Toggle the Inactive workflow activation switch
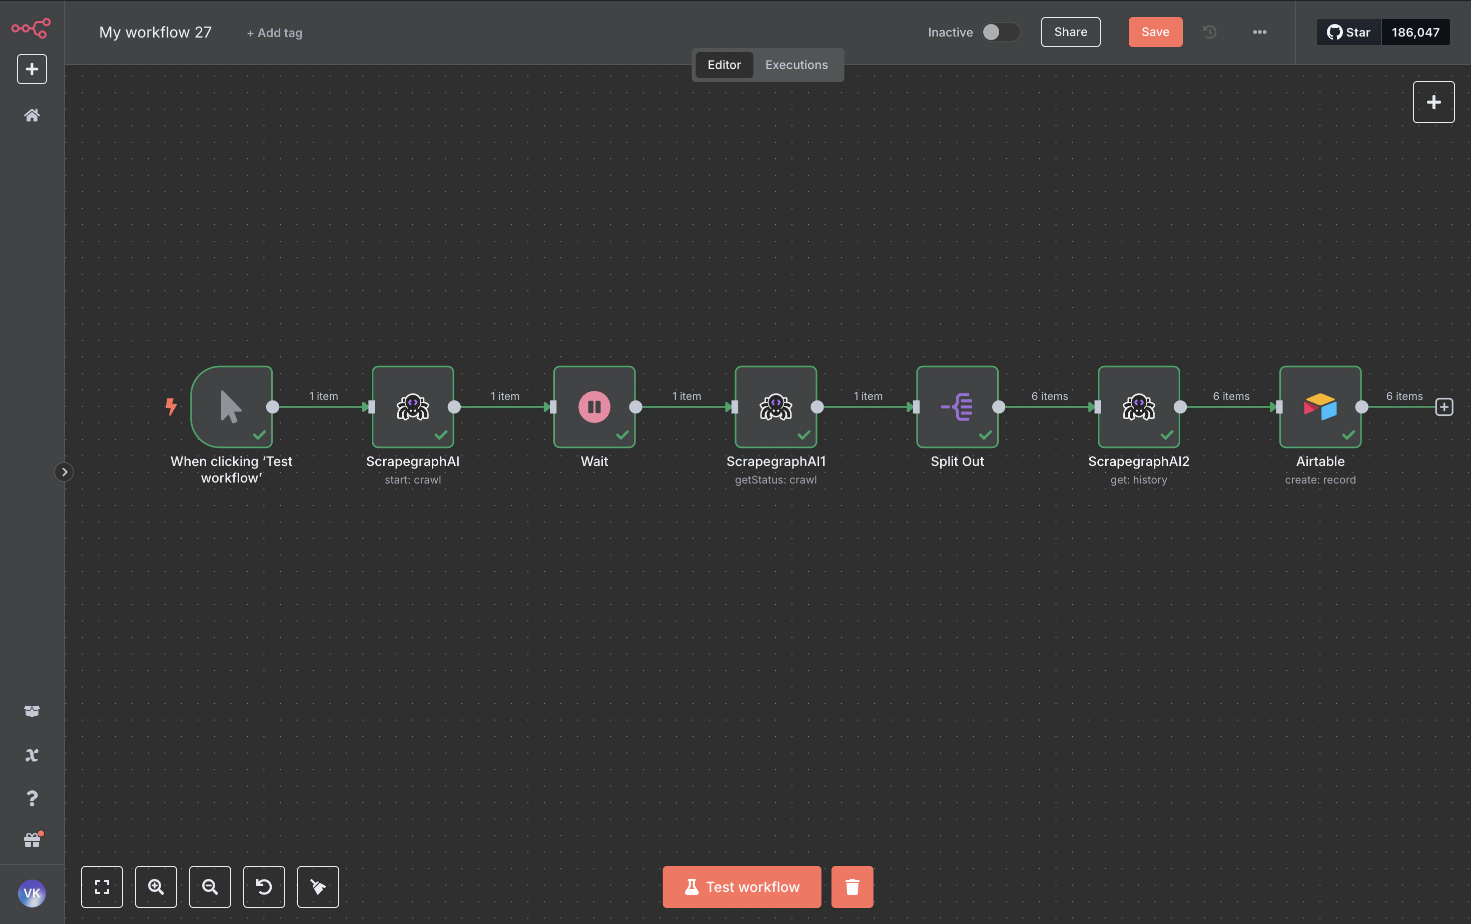 [x=1000, y=33]
